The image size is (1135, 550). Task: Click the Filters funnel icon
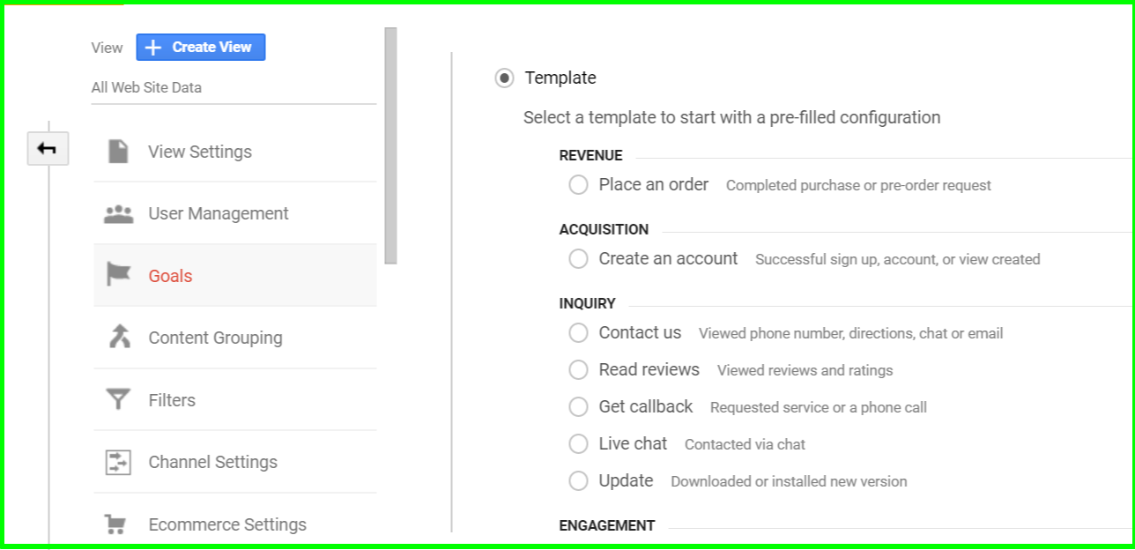[x=118, y=399]
